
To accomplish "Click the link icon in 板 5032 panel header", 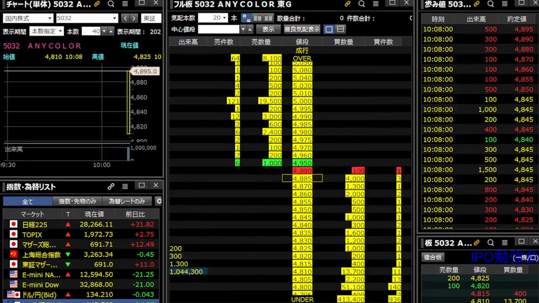I will 477,242.
